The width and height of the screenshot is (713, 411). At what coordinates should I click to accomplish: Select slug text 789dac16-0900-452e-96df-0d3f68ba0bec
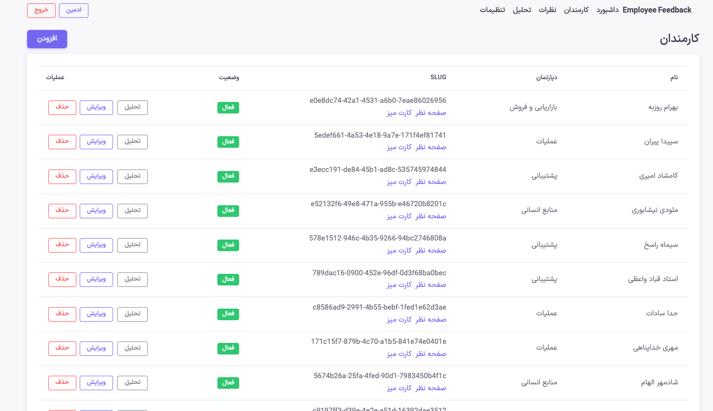click(379, 273)
